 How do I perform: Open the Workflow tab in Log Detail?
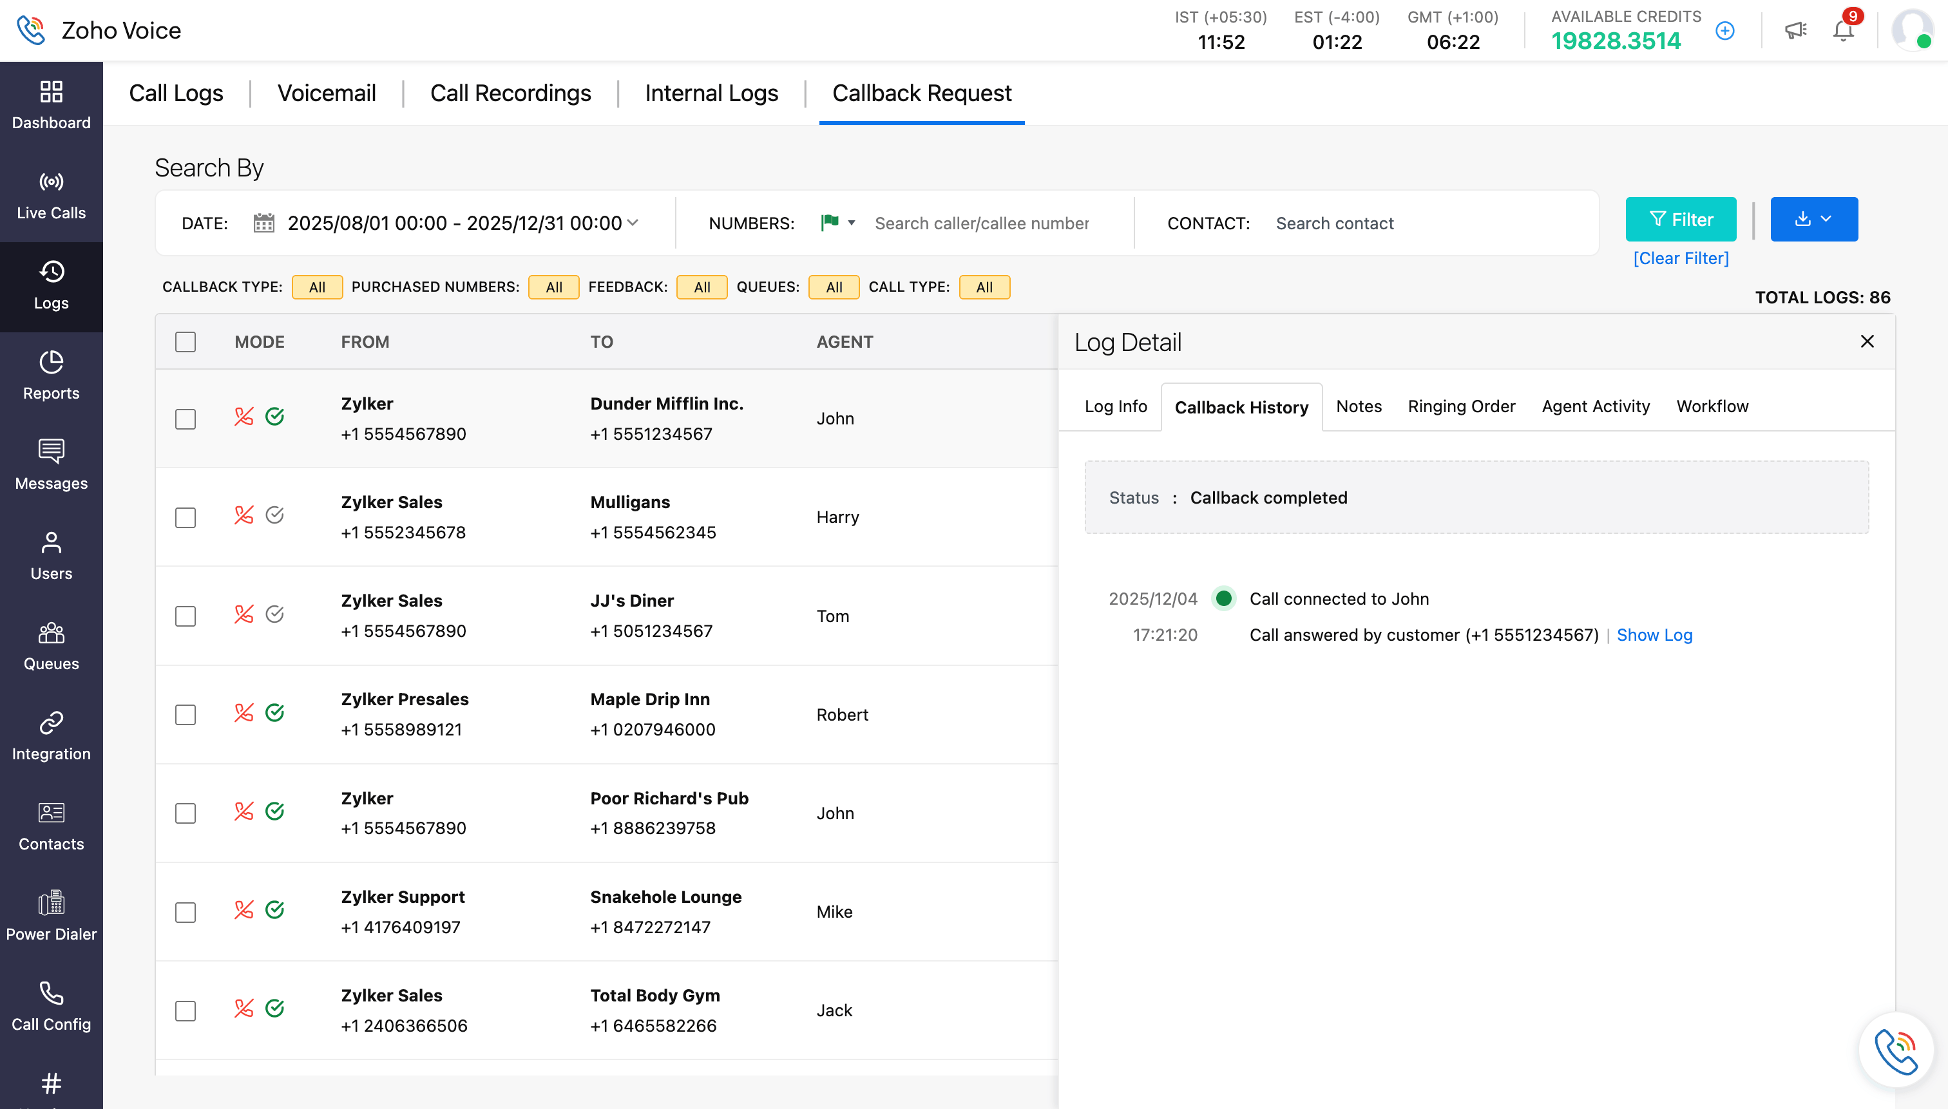(x=1712, y=406)
